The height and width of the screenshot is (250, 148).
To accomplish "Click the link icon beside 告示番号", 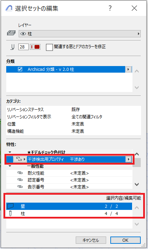I will coord(20,186).
